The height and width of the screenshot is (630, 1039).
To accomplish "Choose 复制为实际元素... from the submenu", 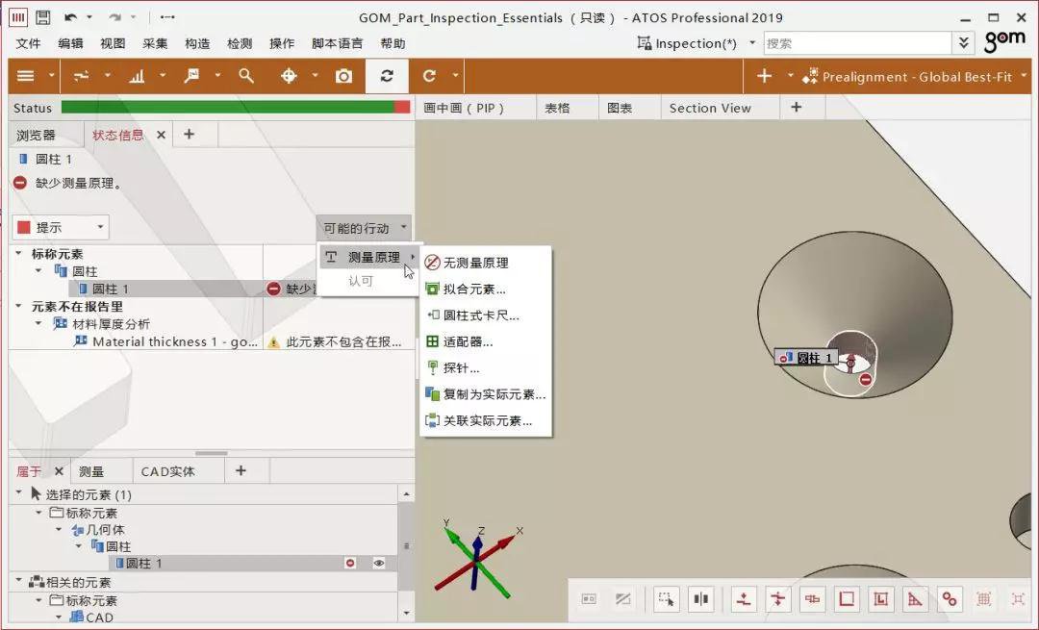I will 486,394.
